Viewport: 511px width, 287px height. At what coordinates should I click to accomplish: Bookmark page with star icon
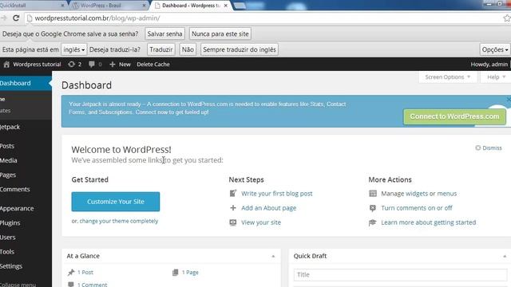(507, 18)
